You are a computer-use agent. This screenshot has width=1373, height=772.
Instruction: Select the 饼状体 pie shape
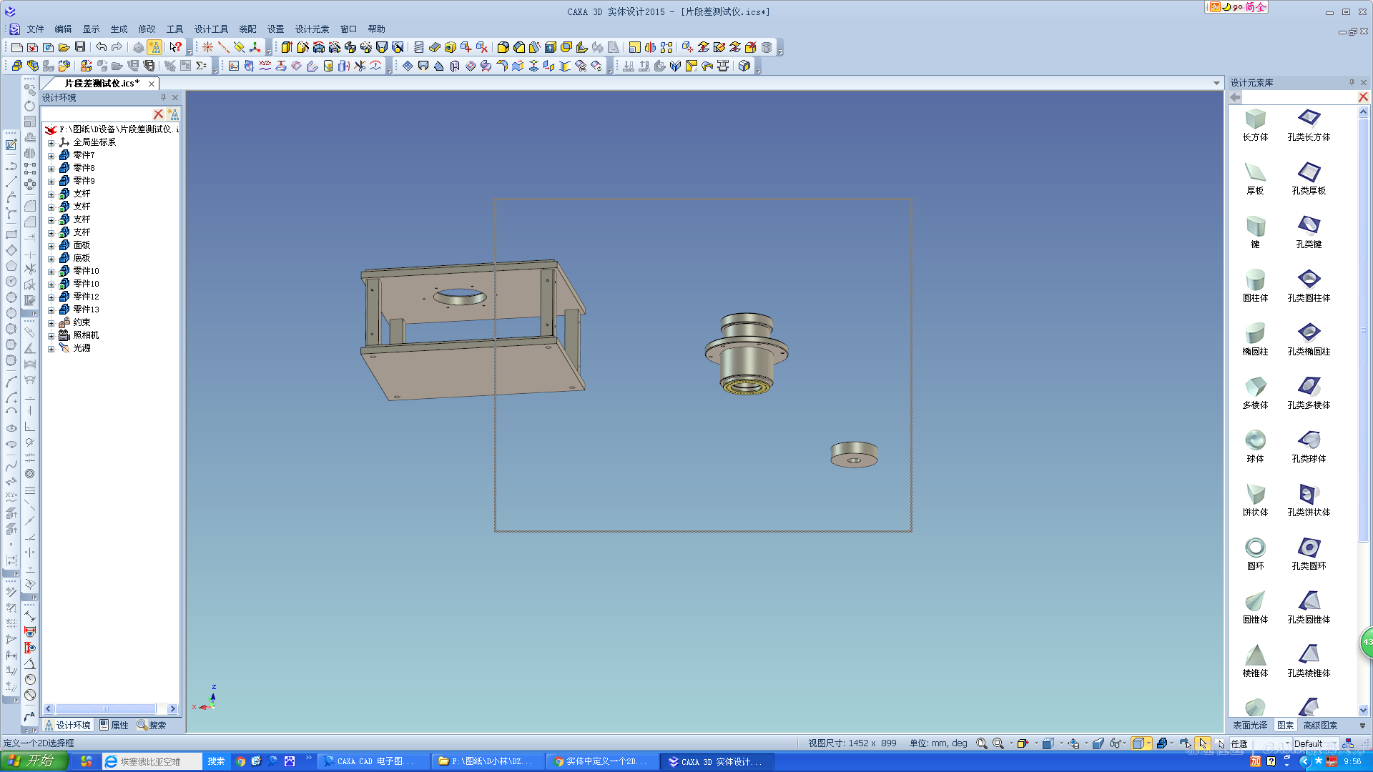pyautogui.click(x=1255, y=500)
